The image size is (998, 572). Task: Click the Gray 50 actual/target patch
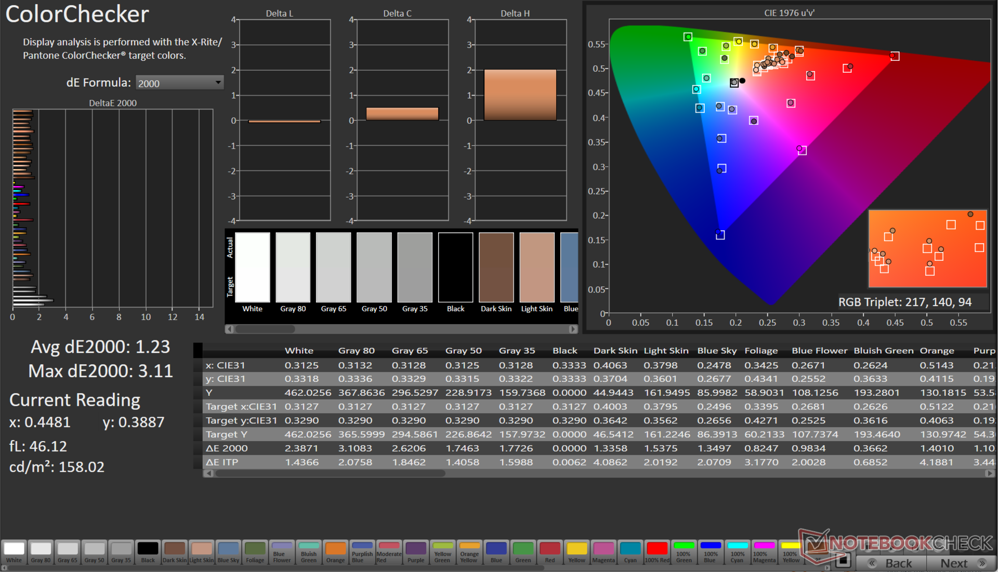coord(374,267)
